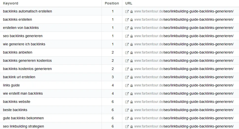
Task: Open farbentour URL in 'wie erstellt man backlinks' row
Action: click(x=184, y=93)
